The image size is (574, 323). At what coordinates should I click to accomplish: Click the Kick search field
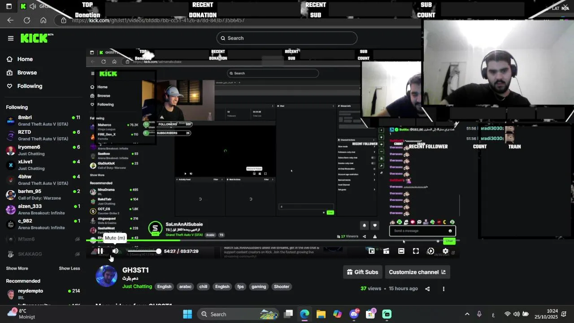tap(287, 38)
